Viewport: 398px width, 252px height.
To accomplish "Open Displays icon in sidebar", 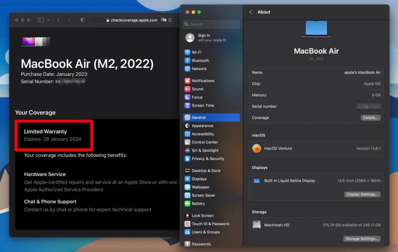I will 188,179.
